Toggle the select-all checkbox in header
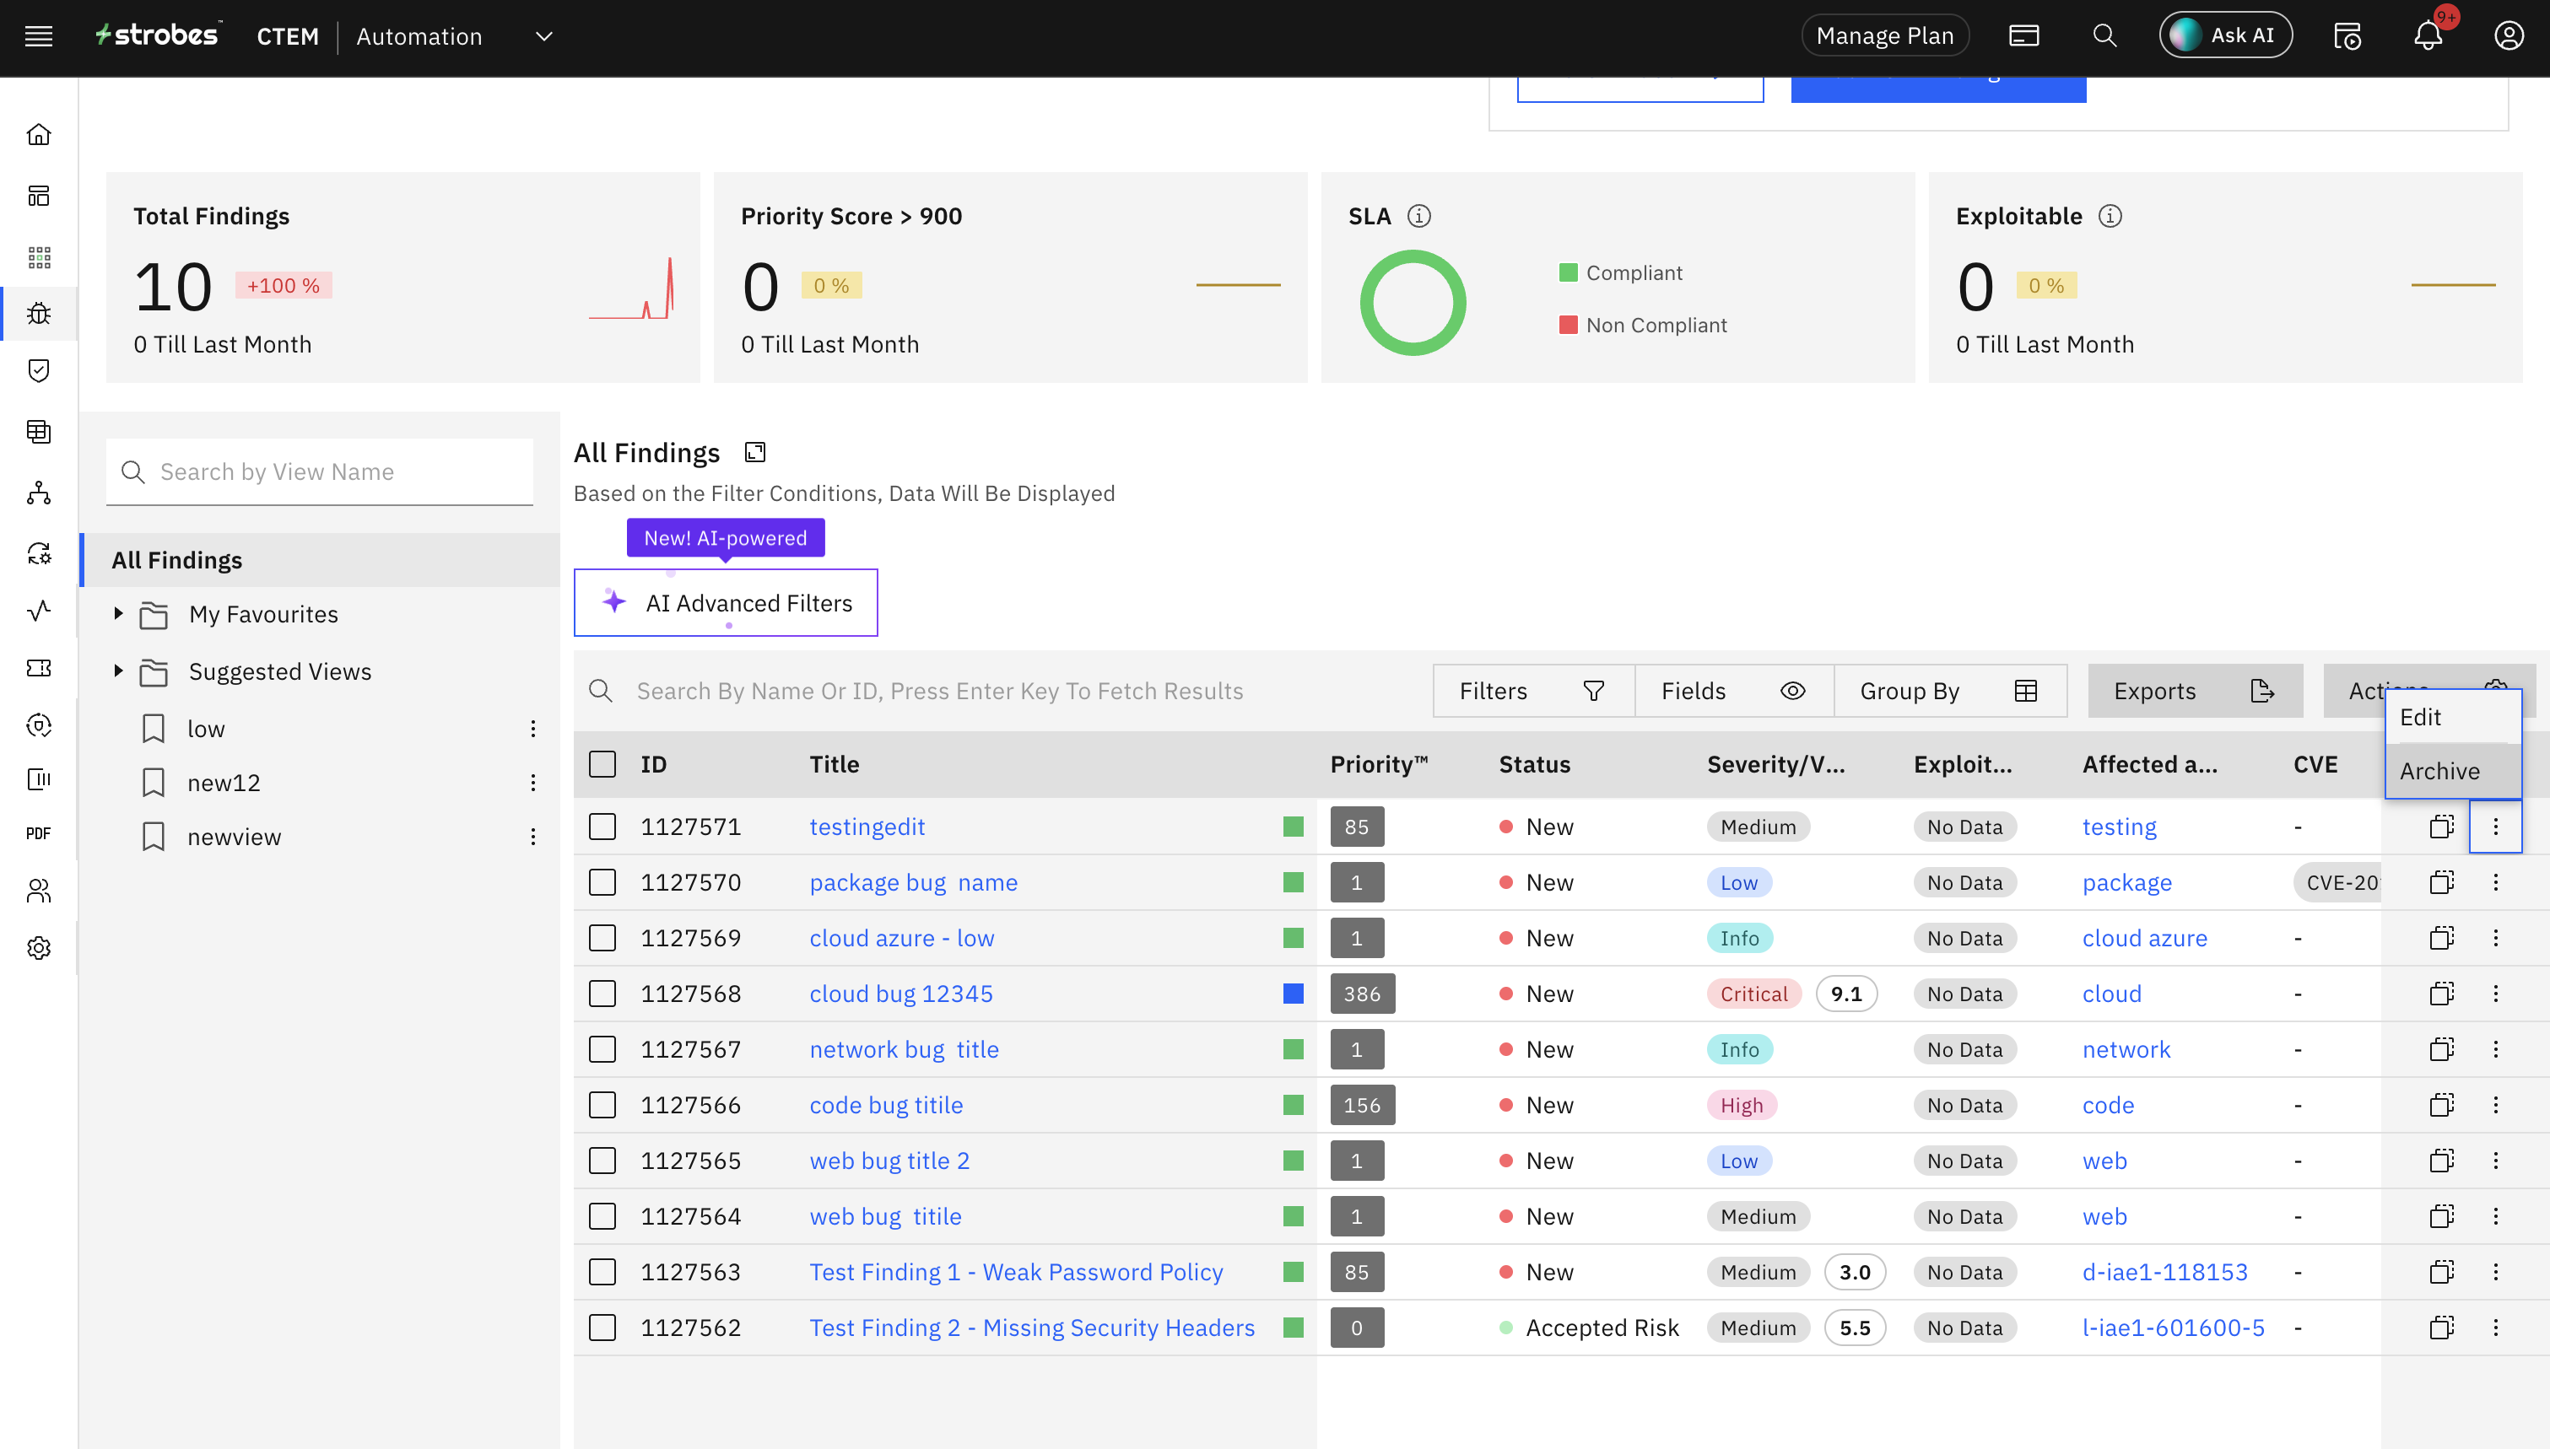 coord(602,764)
